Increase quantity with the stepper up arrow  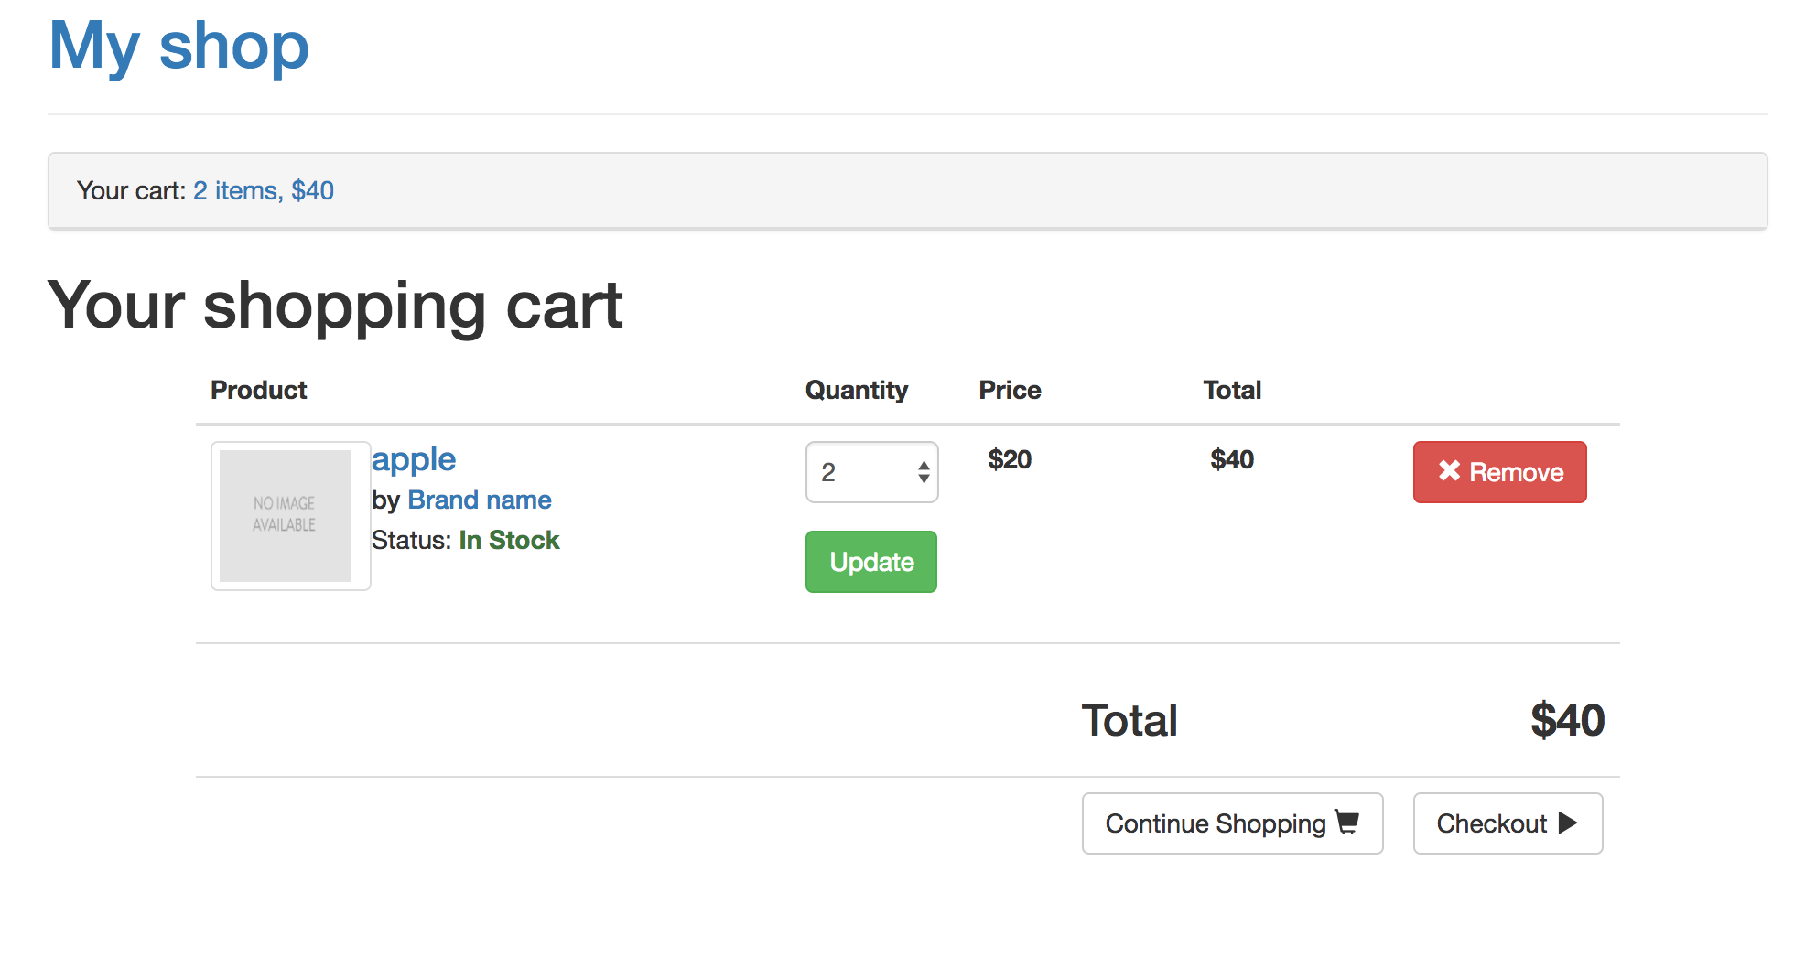pos(924,465)
